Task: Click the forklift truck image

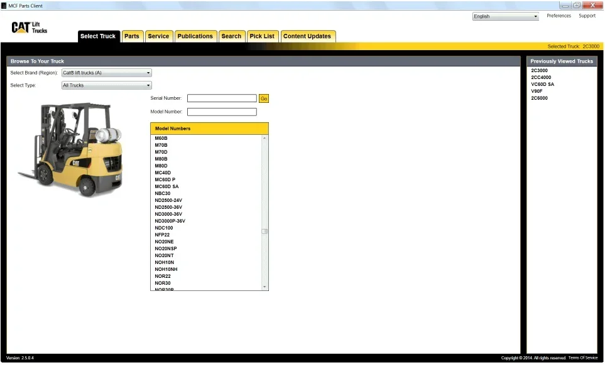Action: pos(70,149)
